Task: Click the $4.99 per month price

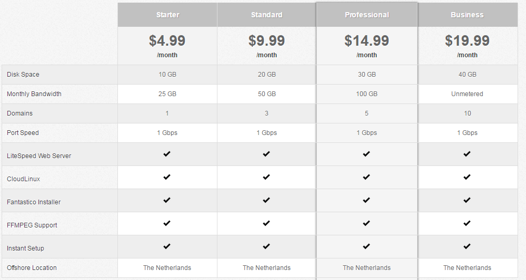Action: [x=167, y=46]
